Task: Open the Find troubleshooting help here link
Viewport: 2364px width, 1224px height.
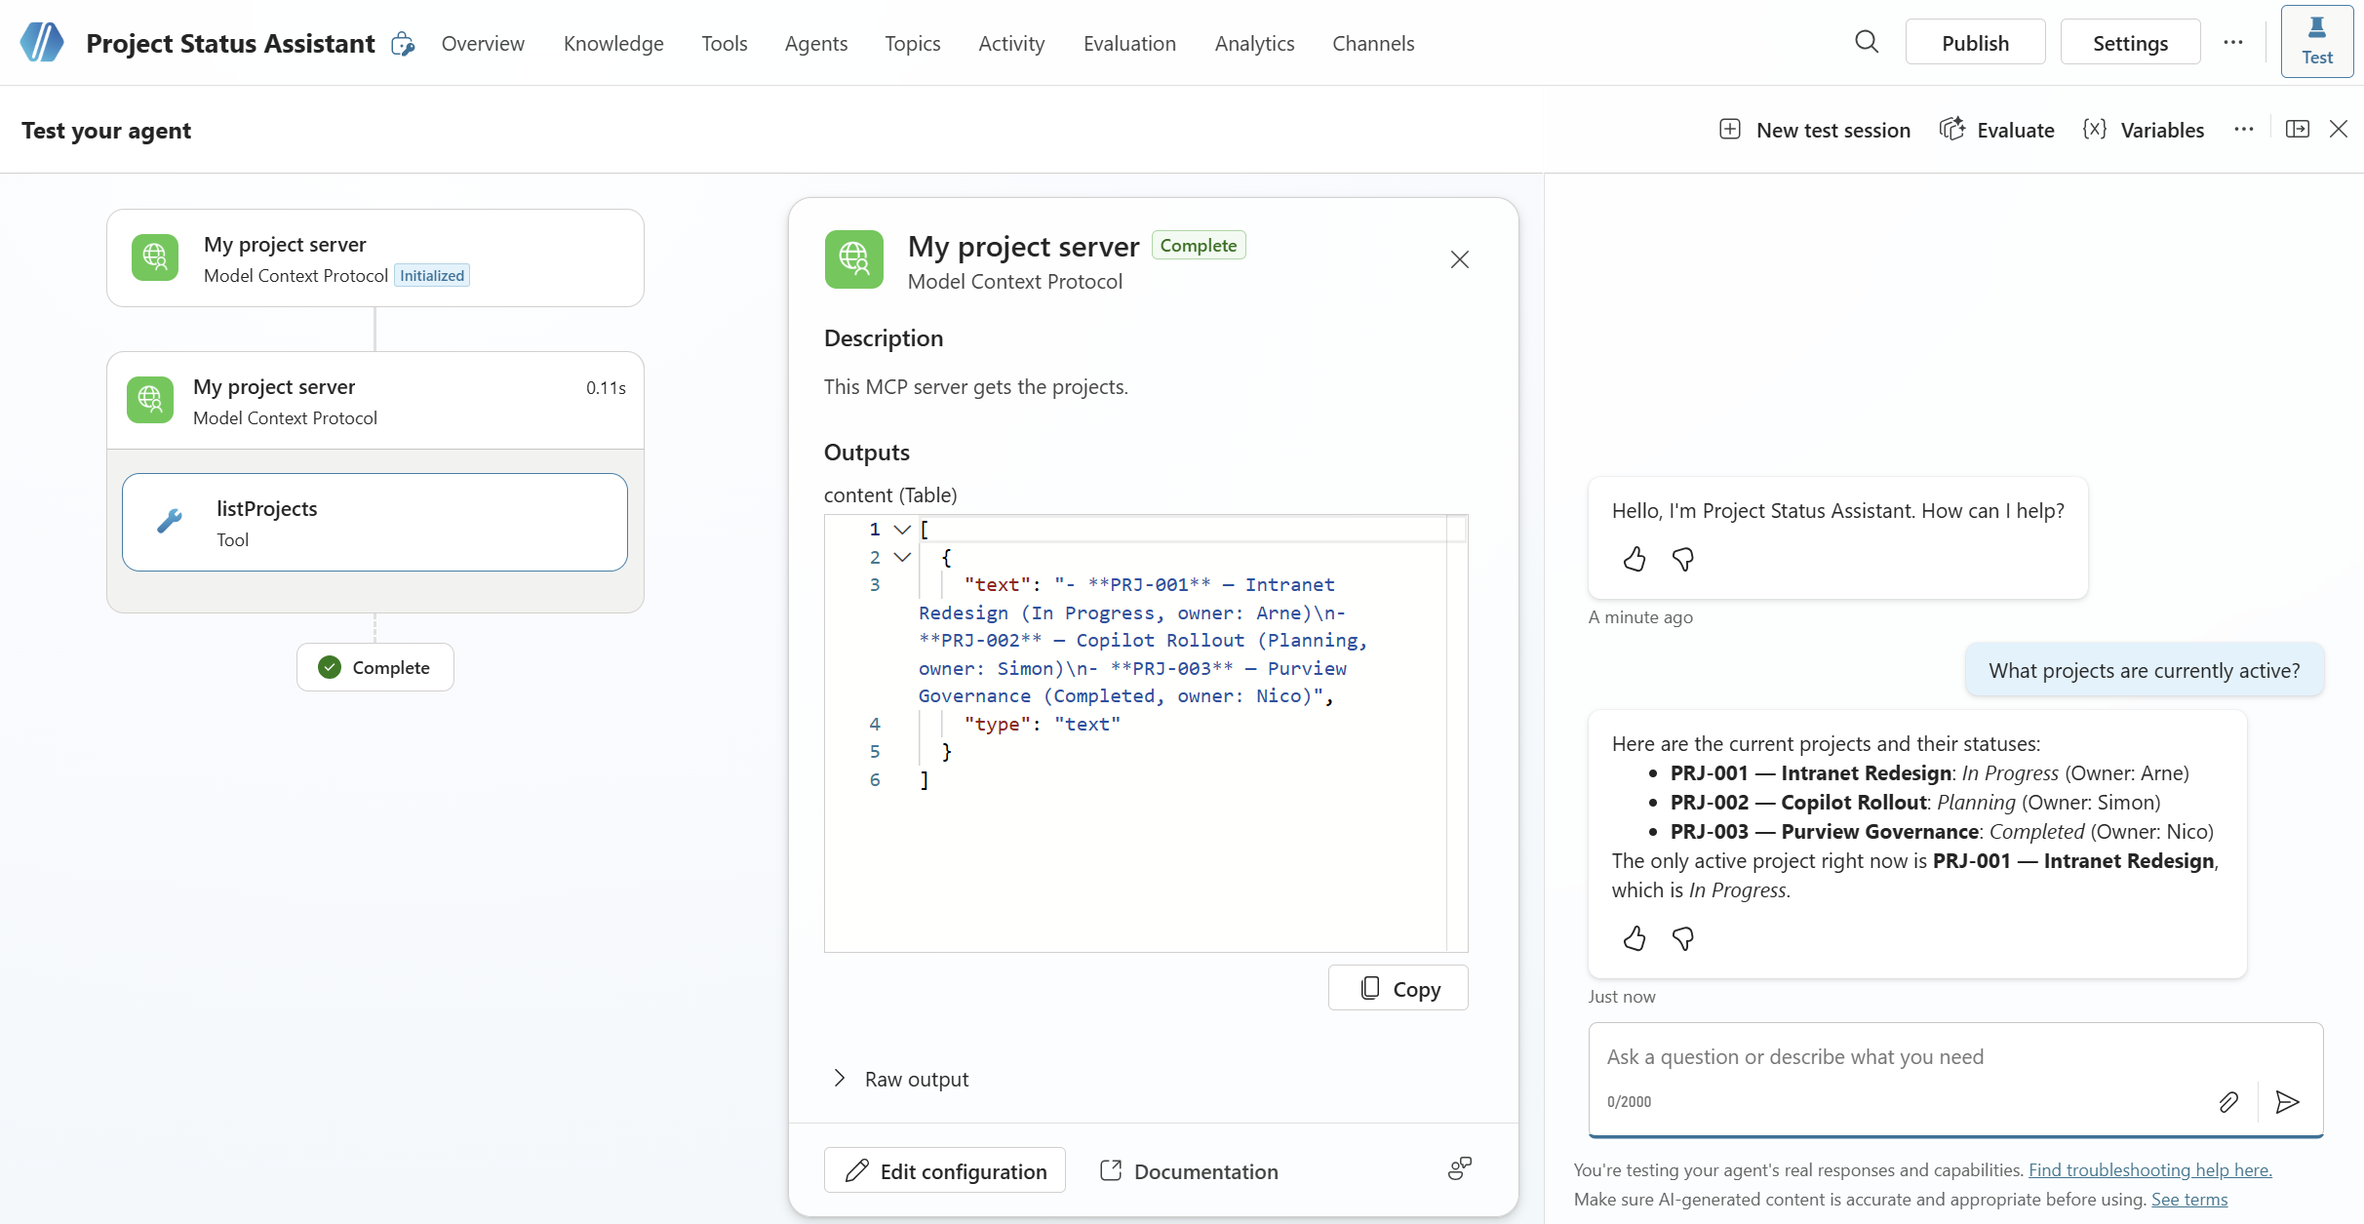Action: click(2149, 1169)
